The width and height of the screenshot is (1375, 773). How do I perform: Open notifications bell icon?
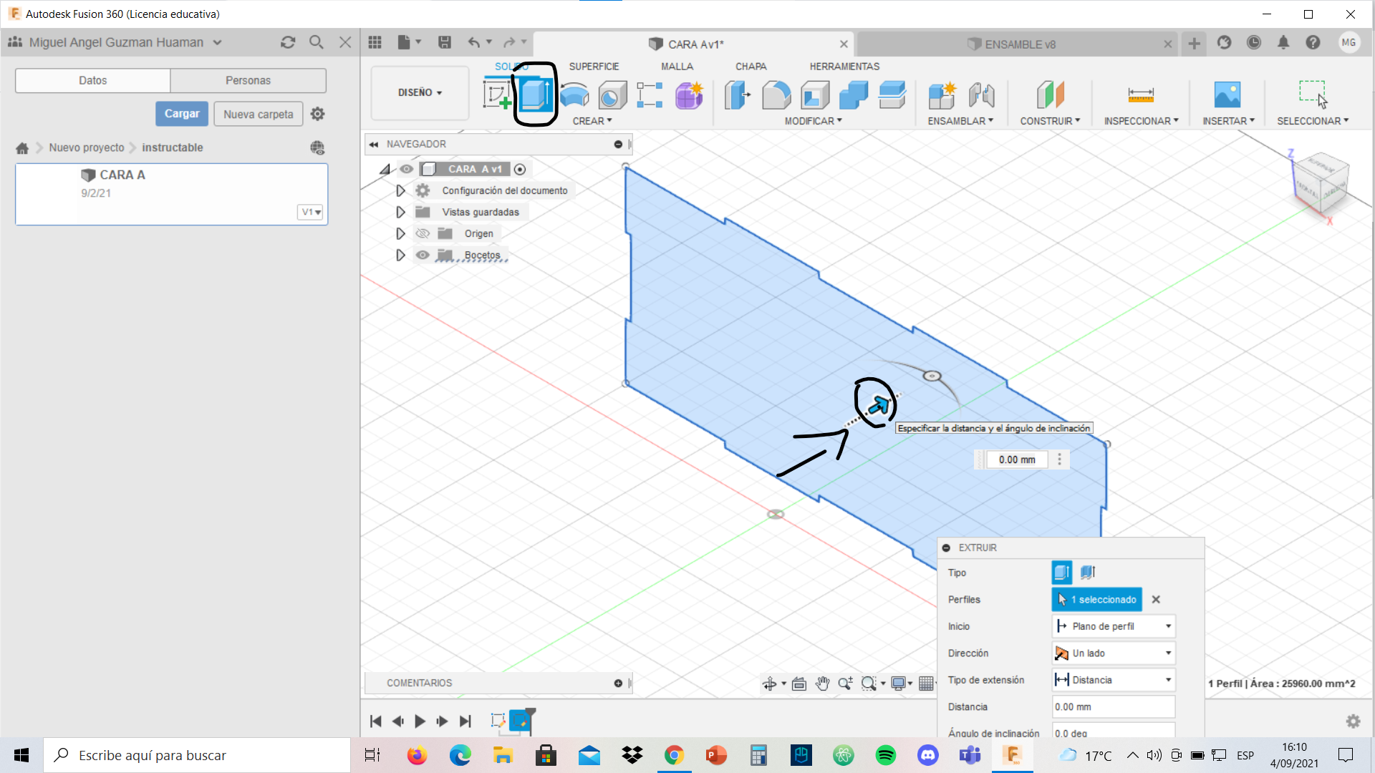pos(1283,42)
